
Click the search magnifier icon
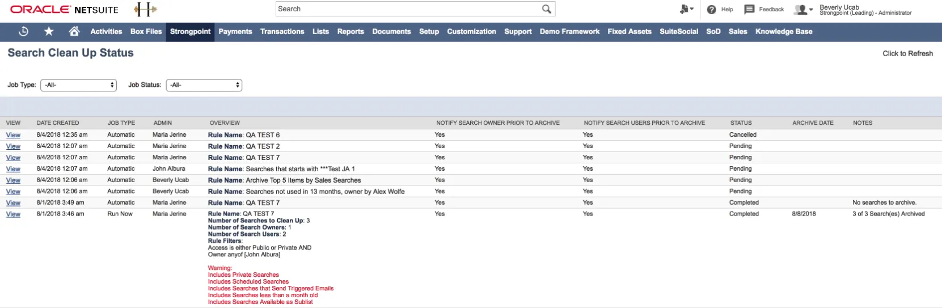546,9
